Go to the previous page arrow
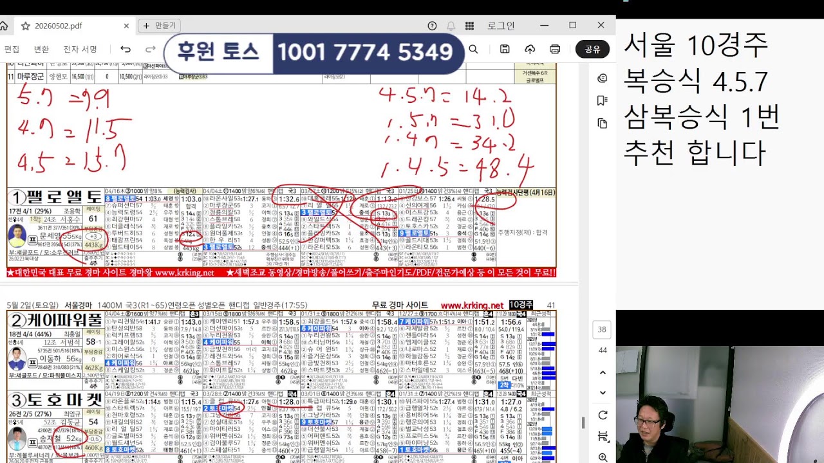Image resolution: width=824 pixels, height=463 pixels. [x=603, y=372]
